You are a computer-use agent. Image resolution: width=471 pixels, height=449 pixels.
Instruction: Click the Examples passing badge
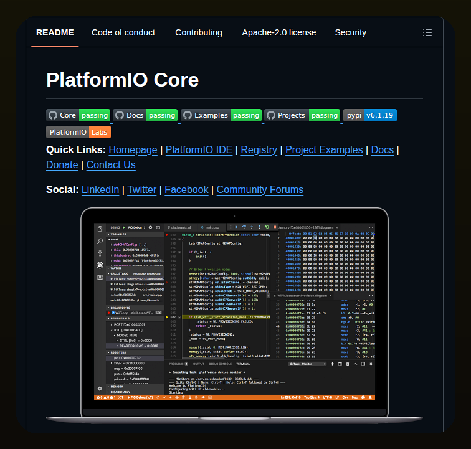tap(221, 115)
